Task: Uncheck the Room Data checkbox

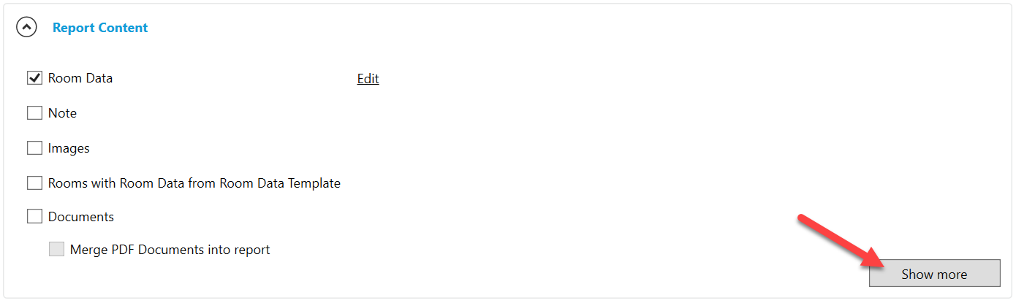Action: (x=34, y=78)
